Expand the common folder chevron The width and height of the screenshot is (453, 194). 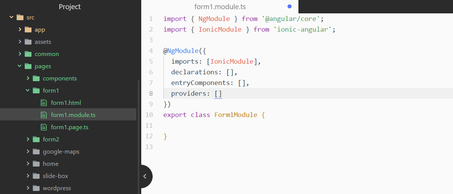click(20, 54)
